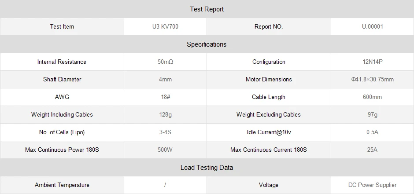This screenshot has width=414, height=194.
Task: Click the 3-4S Lipo cells value
Action: tap(165, 132)
